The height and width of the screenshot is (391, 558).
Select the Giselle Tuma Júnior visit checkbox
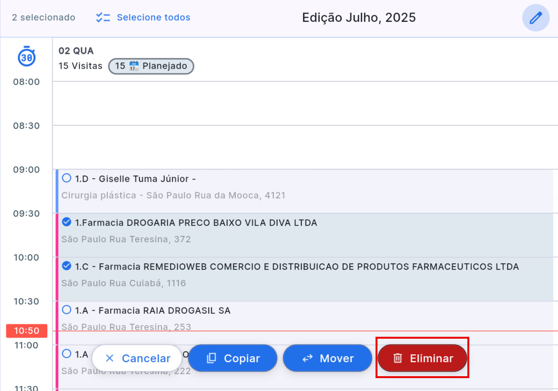click(67, 178)
